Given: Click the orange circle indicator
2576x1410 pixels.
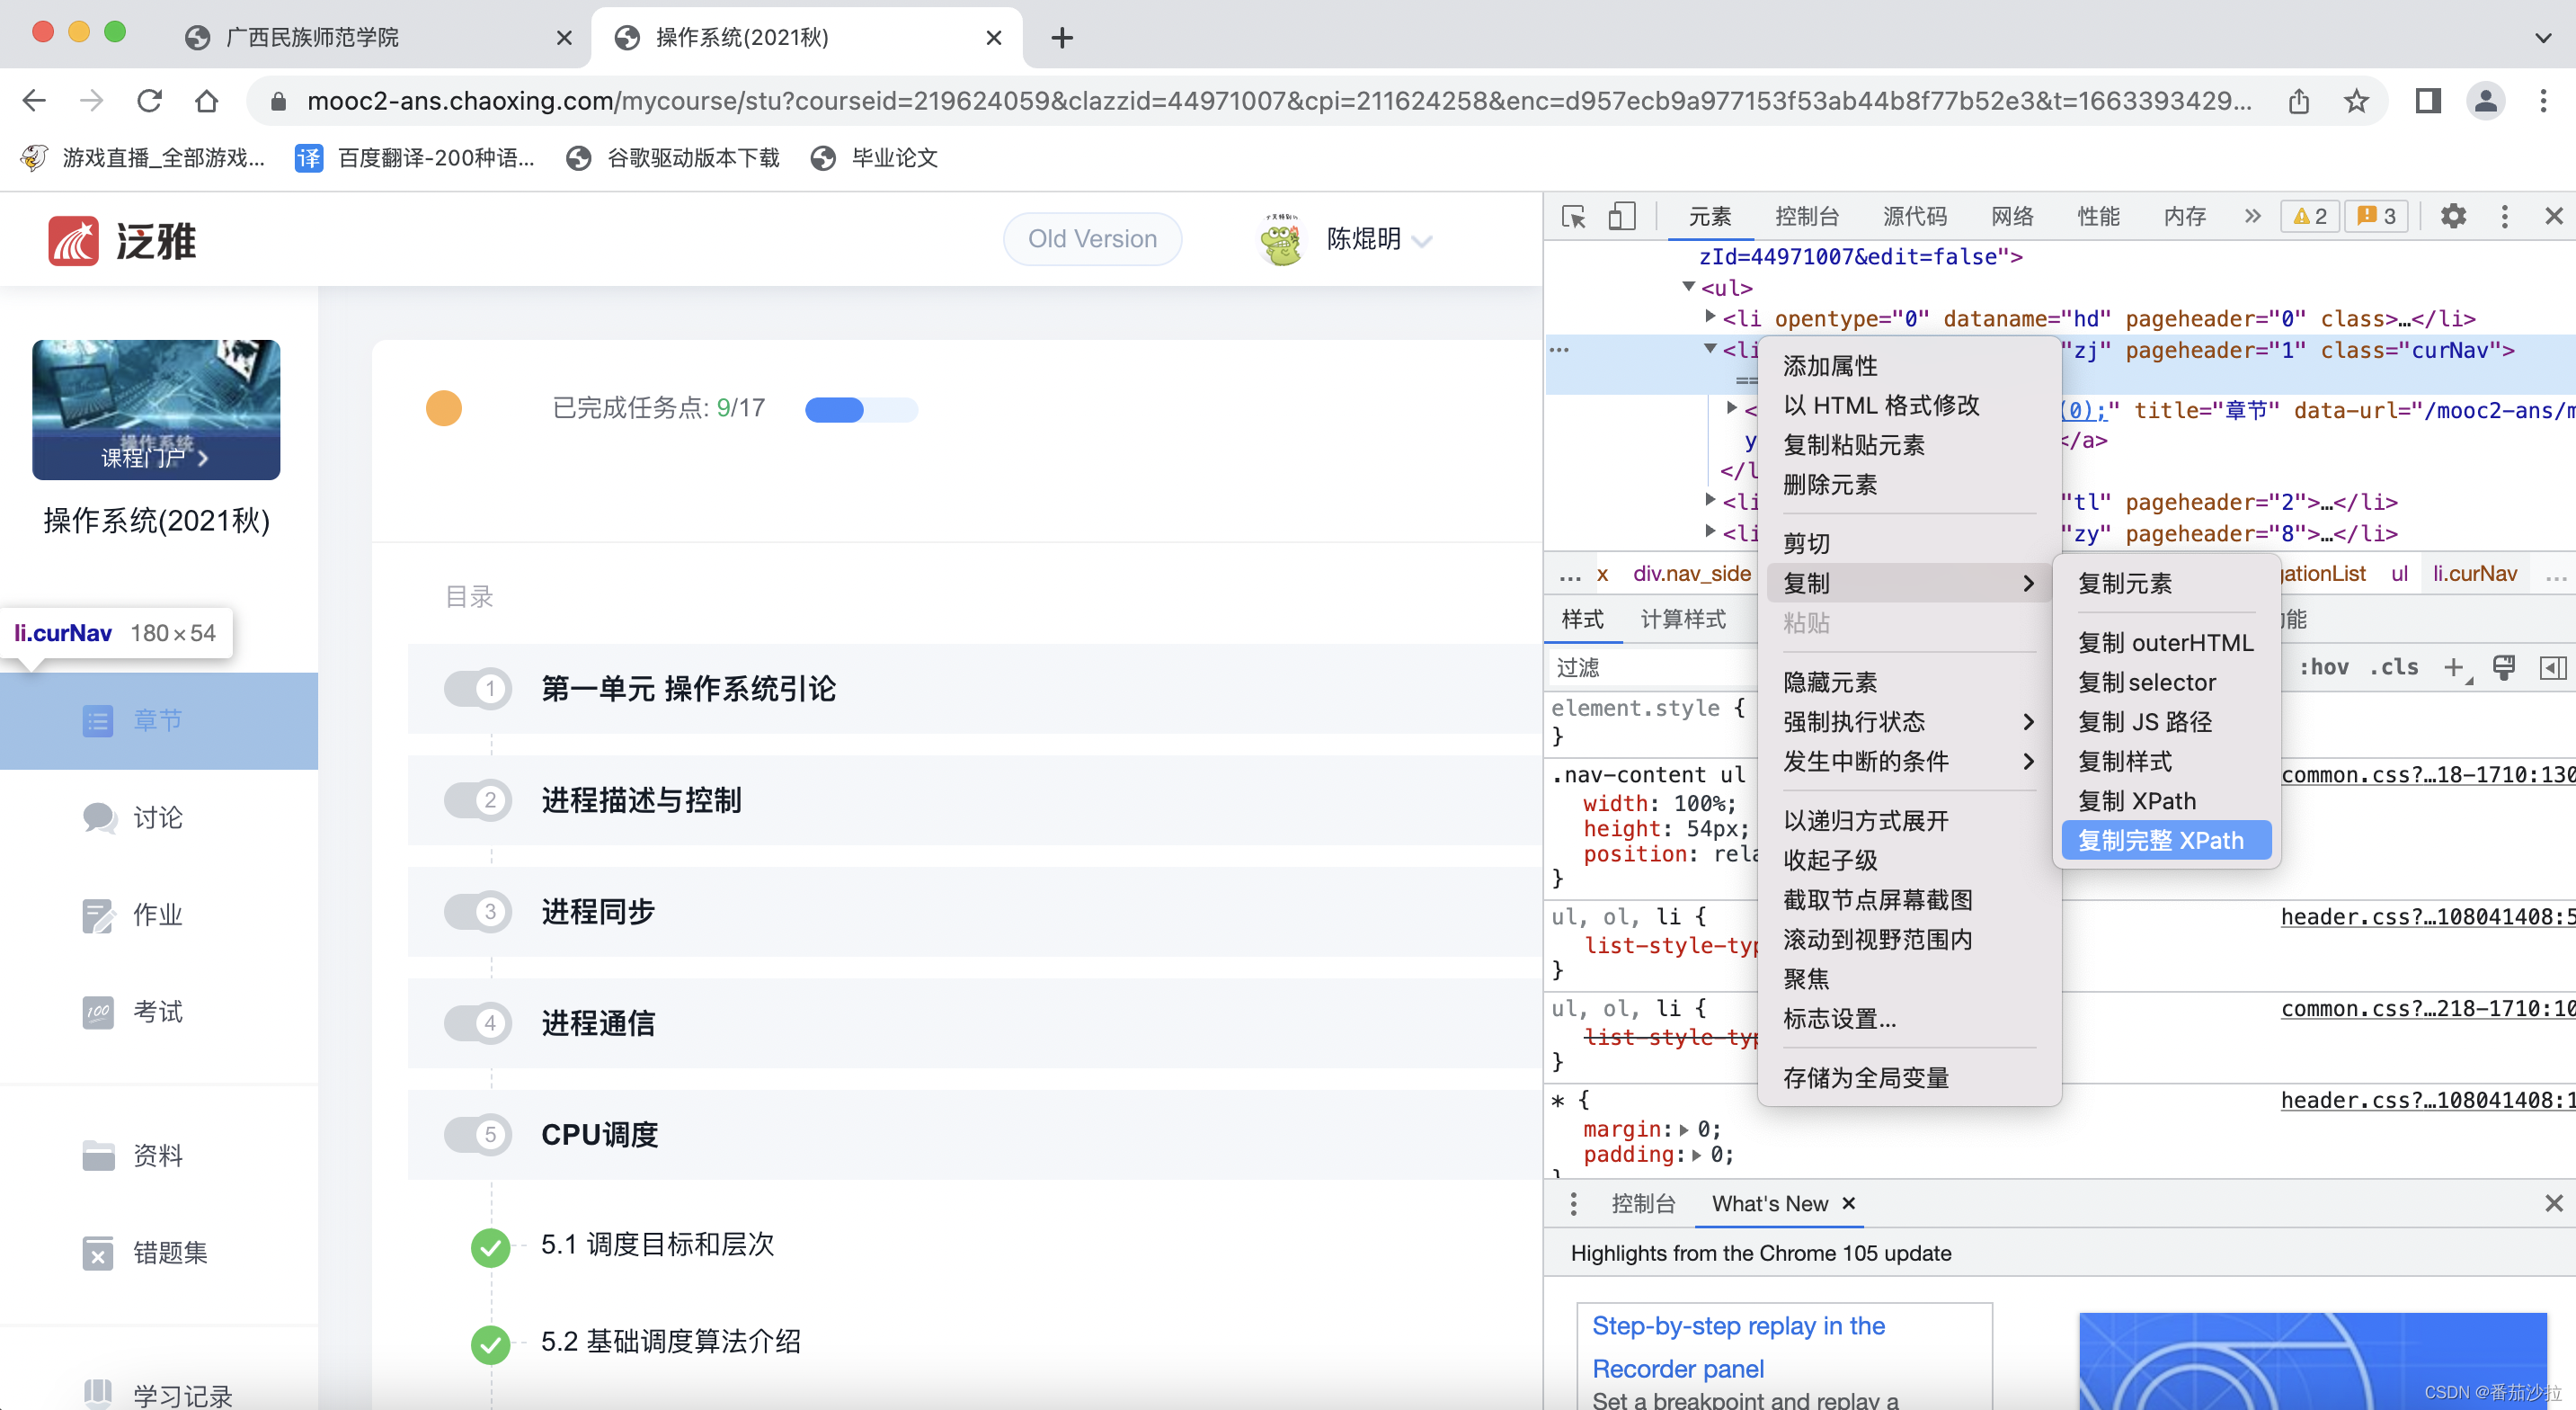Looking at the screenshot, I should [x=444, y=408].
